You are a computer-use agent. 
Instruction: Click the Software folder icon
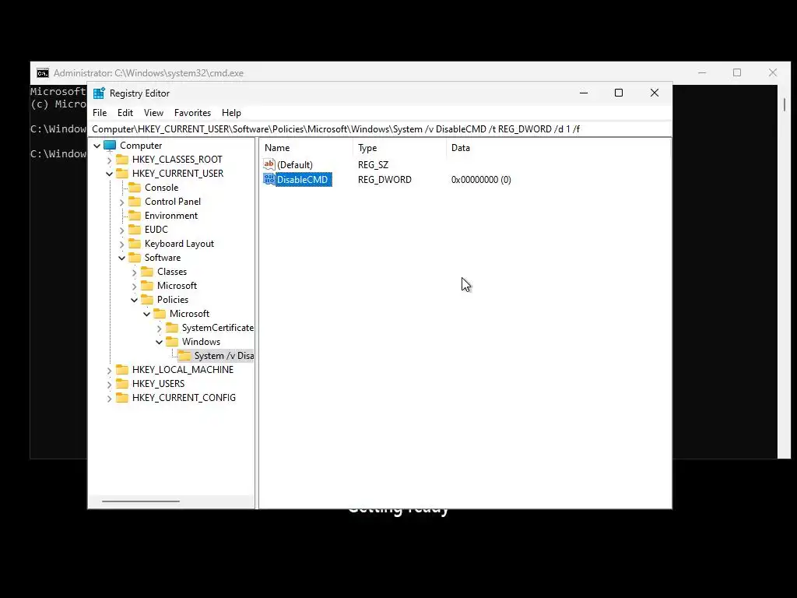tap(135, 257)
